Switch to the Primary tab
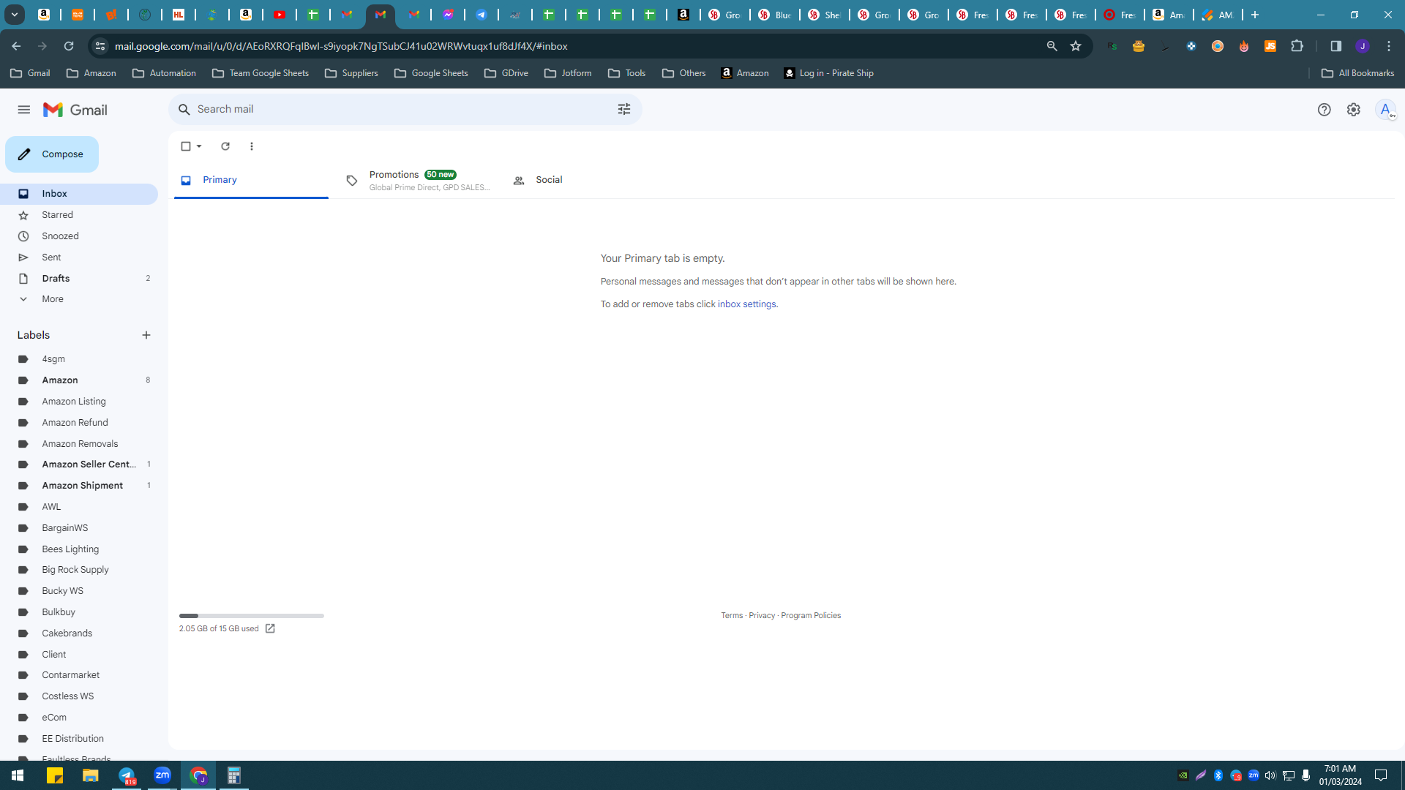 click(251, 180)
